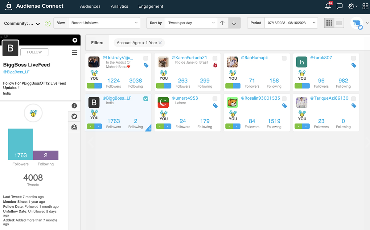Sort ascending with the up arrow
370x230 pixels.
tap(222, 23)
